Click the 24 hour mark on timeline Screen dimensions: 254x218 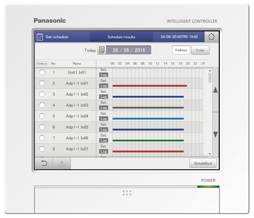(203, 63)
